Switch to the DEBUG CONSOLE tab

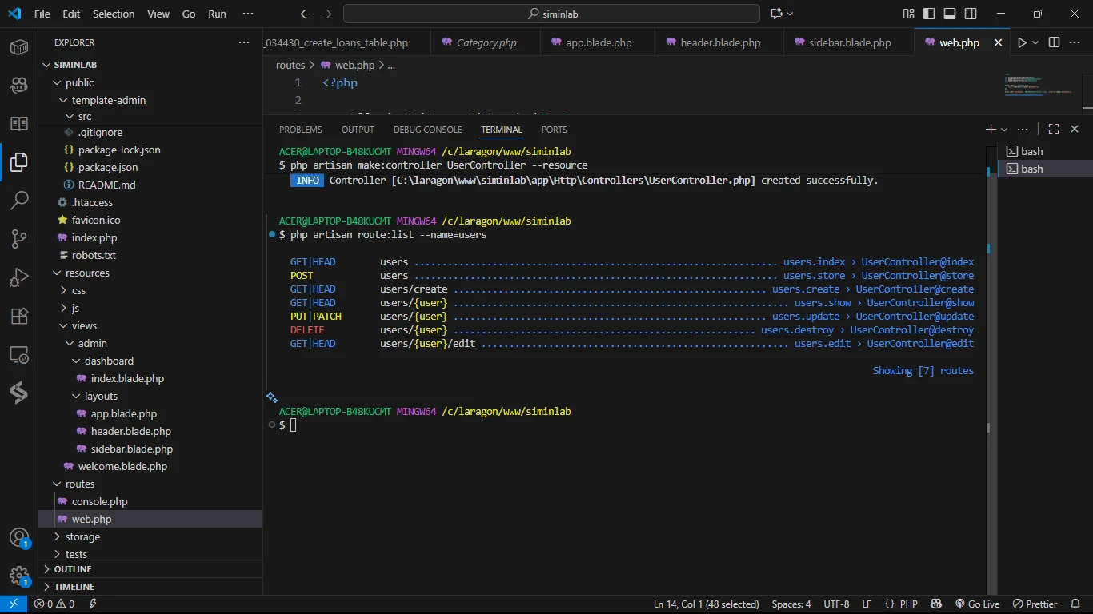pyautogui.click(x=427, y=130)
